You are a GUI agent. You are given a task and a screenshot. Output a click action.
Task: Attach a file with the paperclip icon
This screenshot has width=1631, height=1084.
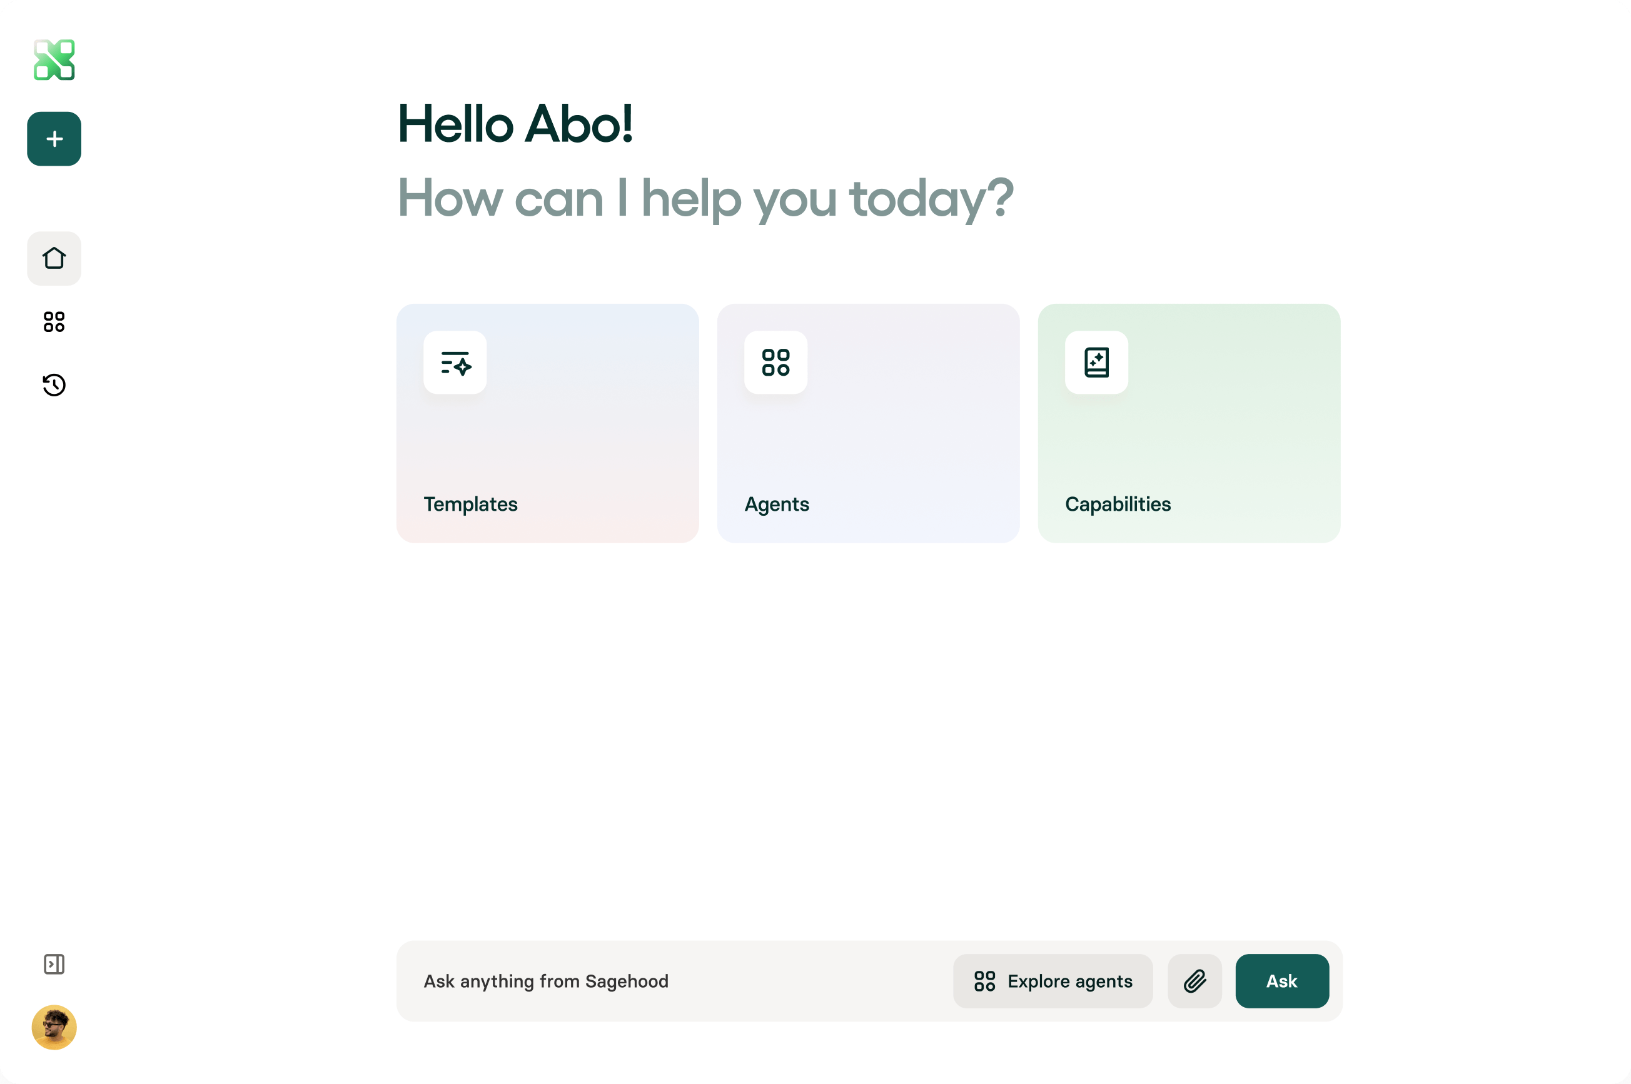[x=1194, y=981]
